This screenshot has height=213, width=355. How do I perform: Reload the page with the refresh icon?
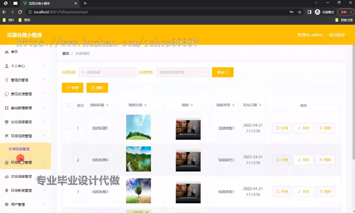point(20,12)
